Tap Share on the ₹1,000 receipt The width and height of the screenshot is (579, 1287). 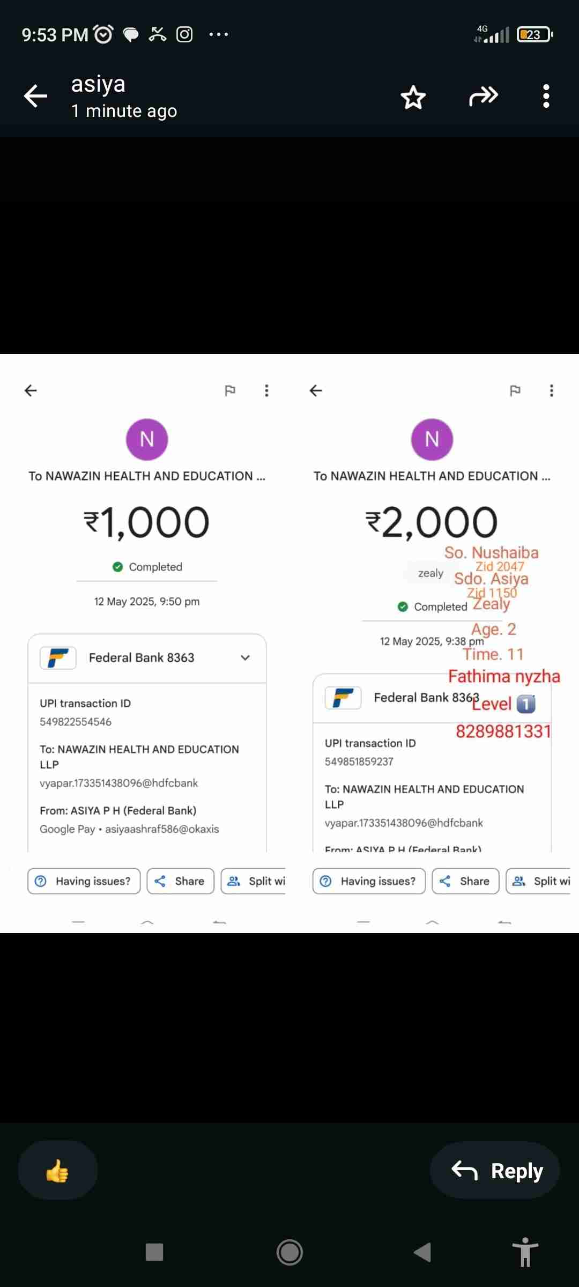click(x=180, y=881)
